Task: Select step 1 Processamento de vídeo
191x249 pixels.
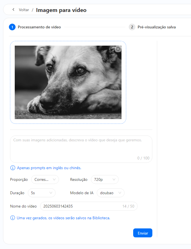Action: pyautogui.click(x=35, y=27)
